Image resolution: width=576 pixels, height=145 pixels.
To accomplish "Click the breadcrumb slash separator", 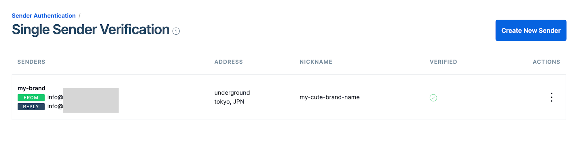I will click(x=79, y=16).
